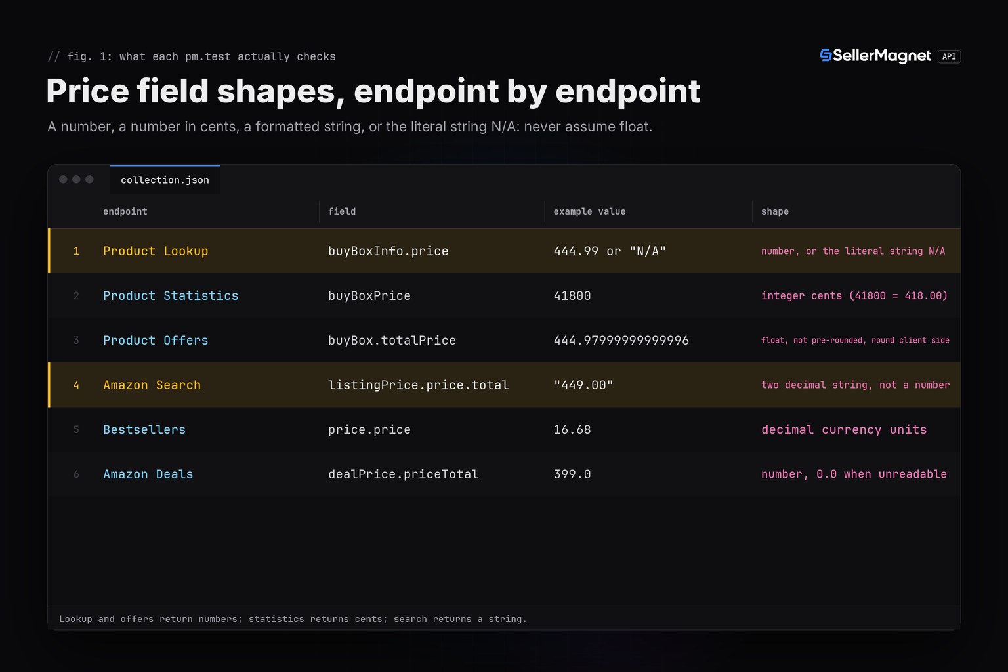Click the price.price field cell
This screenshot has height=672, width=1008.
369,429
